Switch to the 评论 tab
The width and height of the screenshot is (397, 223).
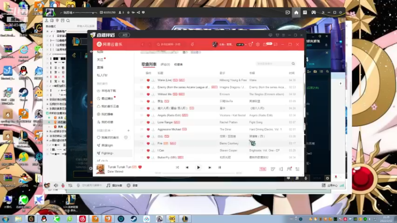[165, 64]
